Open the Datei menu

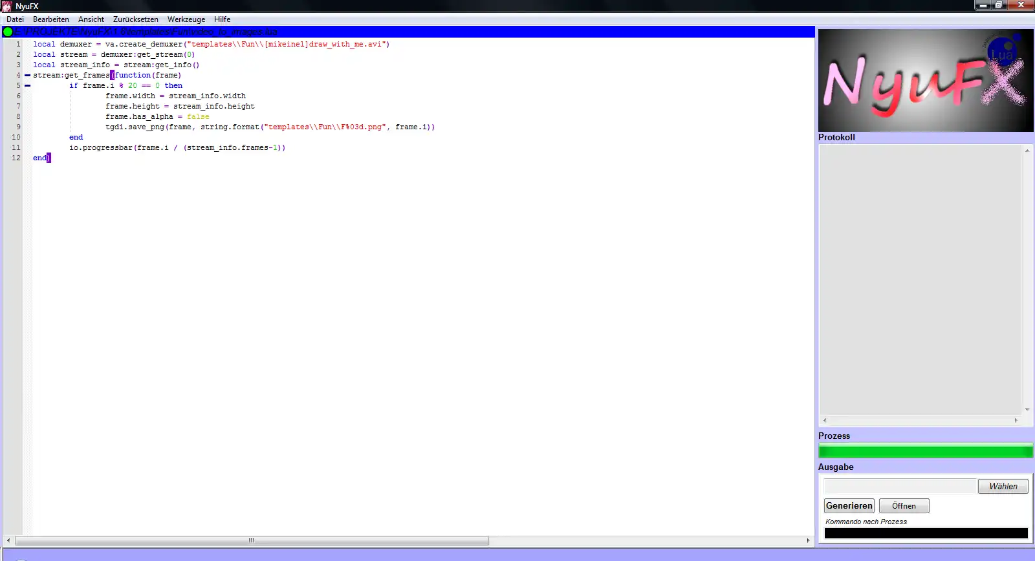15,19
